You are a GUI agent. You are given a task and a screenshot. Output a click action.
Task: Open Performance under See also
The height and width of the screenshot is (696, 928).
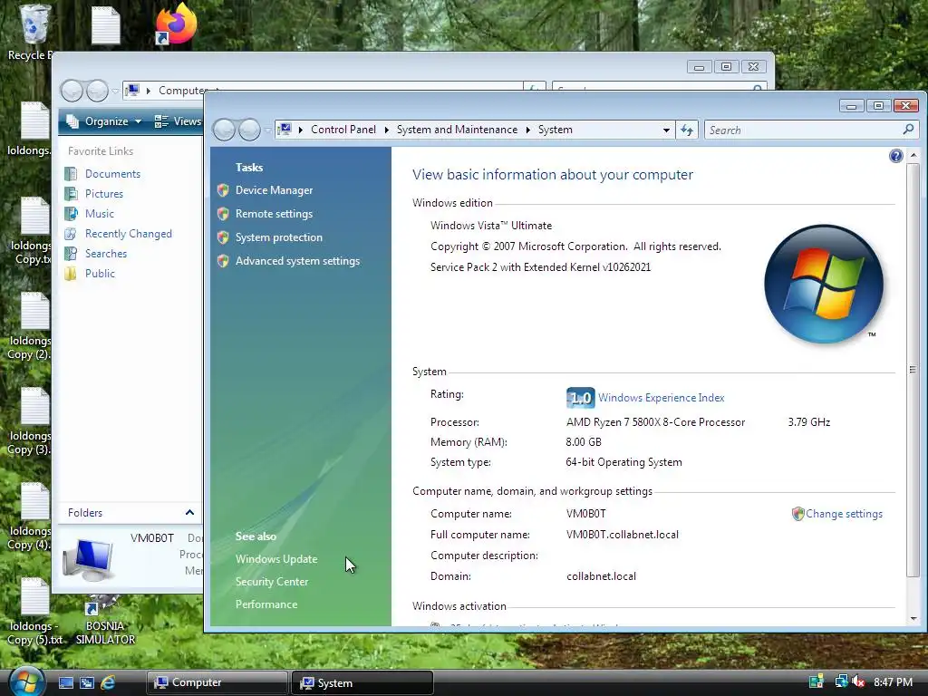[x=266, y=604]
